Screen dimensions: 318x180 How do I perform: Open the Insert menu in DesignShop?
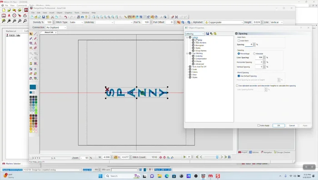pyautogui.click(x=52, y=13)
